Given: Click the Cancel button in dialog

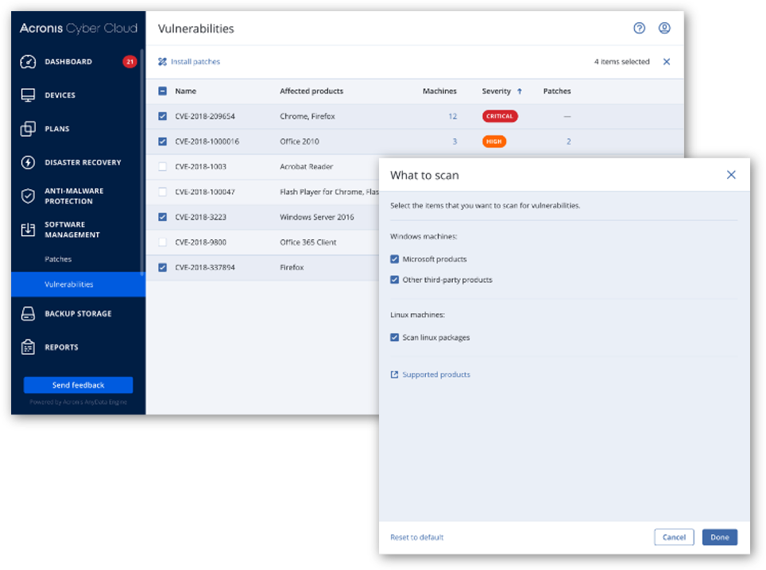Looking at the screenshot, I should click(x=674, y=537).
